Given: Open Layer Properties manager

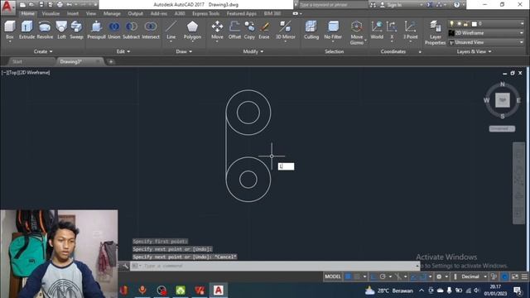Looking at the screenshot, I should (x=435, y=32).
